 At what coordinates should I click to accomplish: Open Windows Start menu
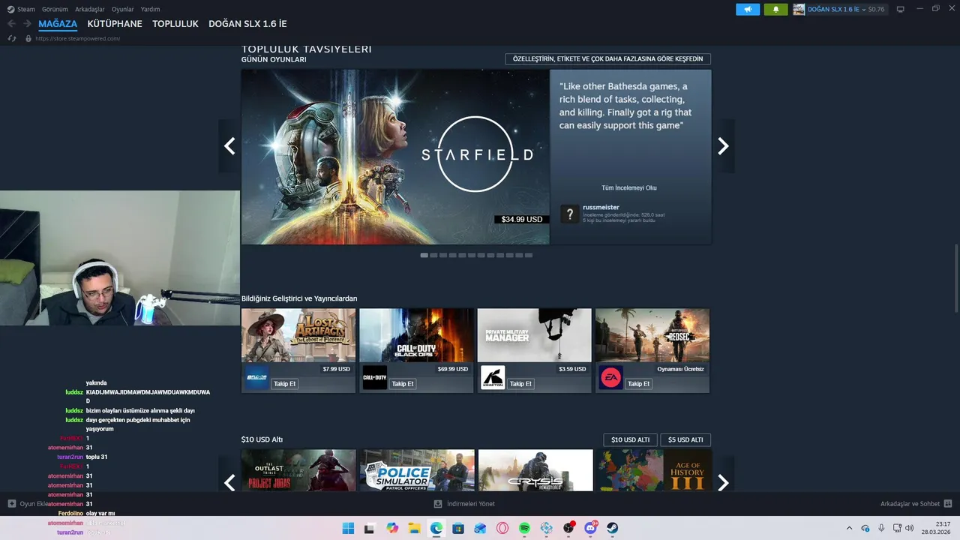click(348, 528)
